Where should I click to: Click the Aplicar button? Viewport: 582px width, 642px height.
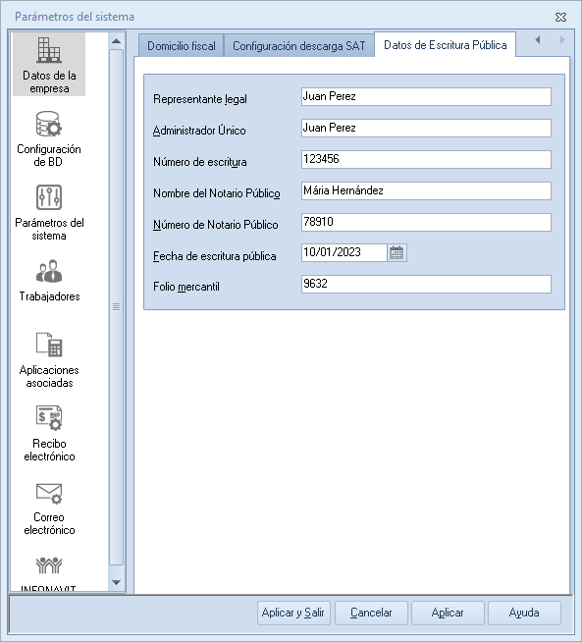[448, 613]
